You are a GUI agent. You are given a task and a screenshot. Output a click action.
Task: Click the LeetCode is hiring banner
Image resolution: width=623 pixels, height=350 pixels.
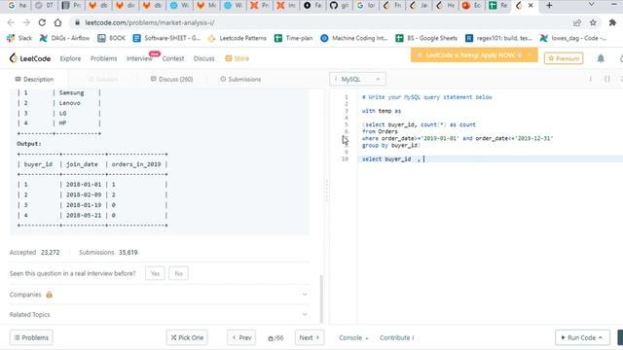click(474, 55)
